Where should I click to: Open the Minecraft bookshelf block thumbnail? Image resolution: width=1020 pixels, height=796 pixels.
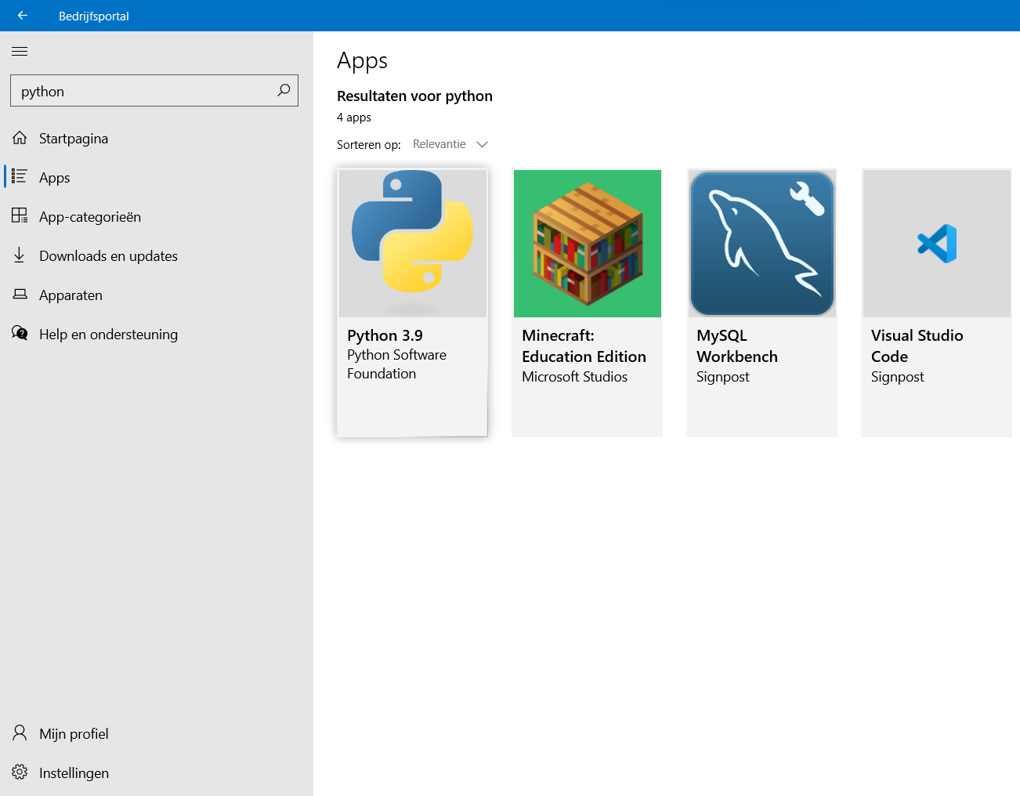588,244
